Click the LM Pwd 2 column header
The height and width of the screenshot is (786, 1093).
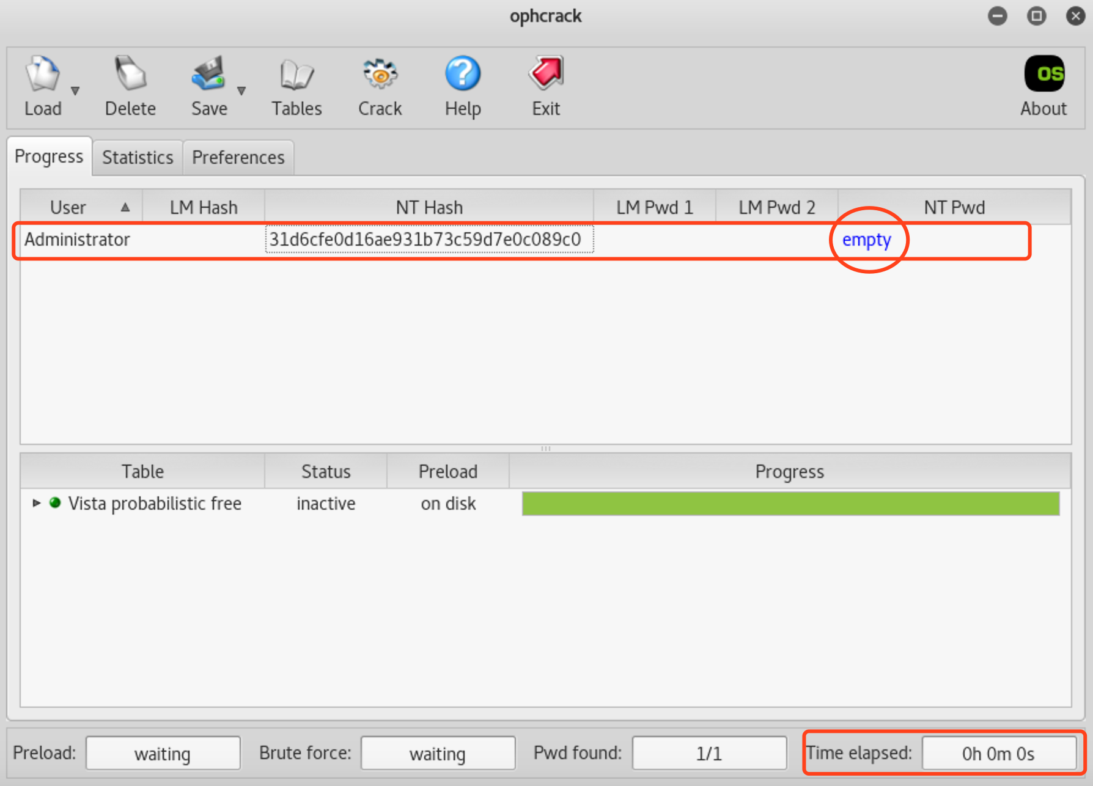click(777, 207)
